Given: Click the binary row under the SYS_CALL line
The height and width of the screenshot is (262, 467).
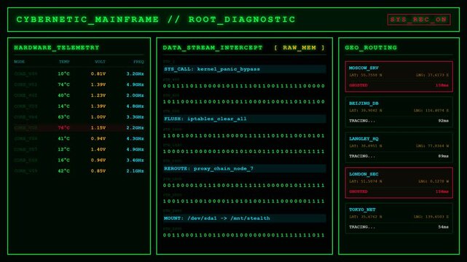Looking at the screenshot, I should tap(244, 87).
